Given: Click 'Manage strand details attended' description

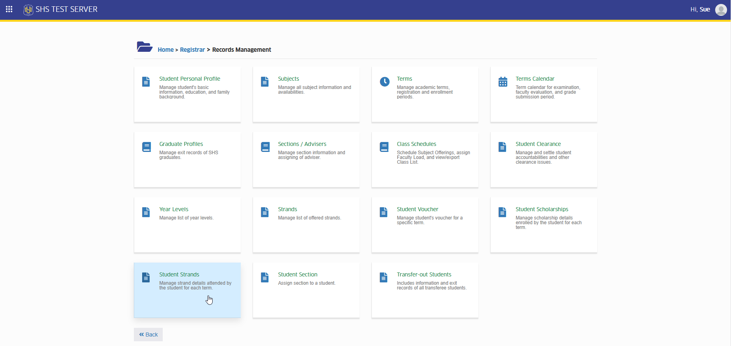Looking at the screenshot, I should [195, 285].
